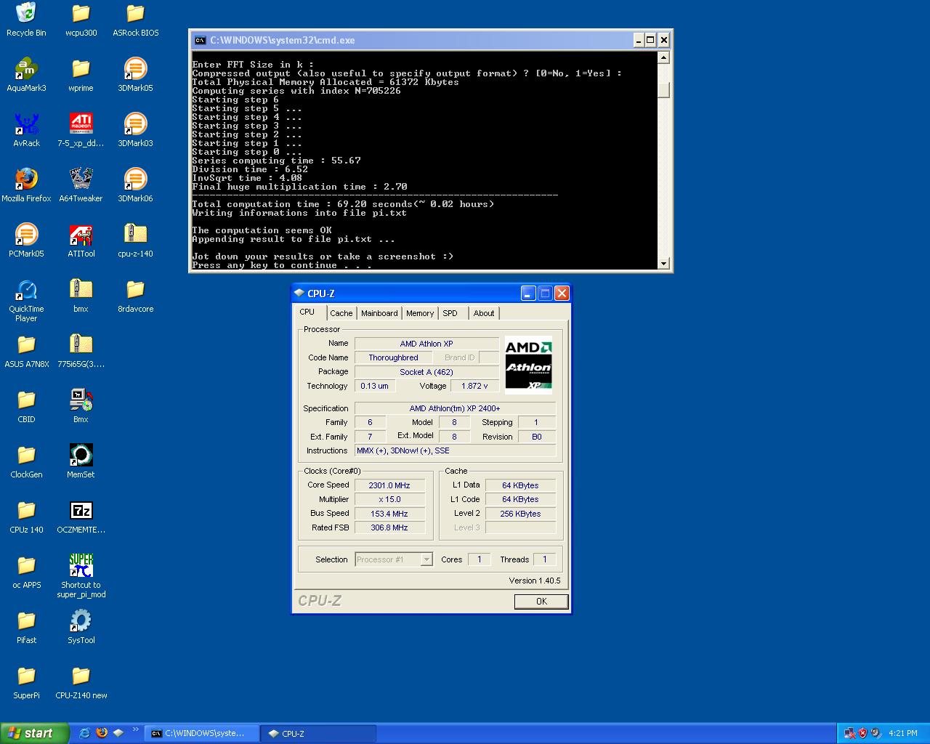This screenshot has height=744, width=930.
Task: Click the Multiplier x 15.0 value
Action: [x=389, y=499]
